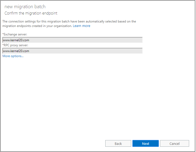This screenshot has width=196, height=152.
Task: Click the *RPC proxy server: label
Action: [x=15, y=45]
